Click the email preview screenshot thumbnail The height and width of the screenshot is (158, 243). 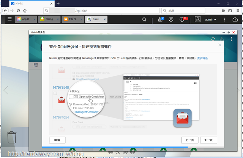coord(161,97)
